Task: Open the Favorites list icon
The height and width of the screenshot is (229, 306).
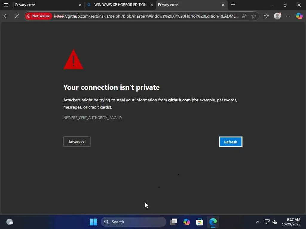Action: pos(266,16)
